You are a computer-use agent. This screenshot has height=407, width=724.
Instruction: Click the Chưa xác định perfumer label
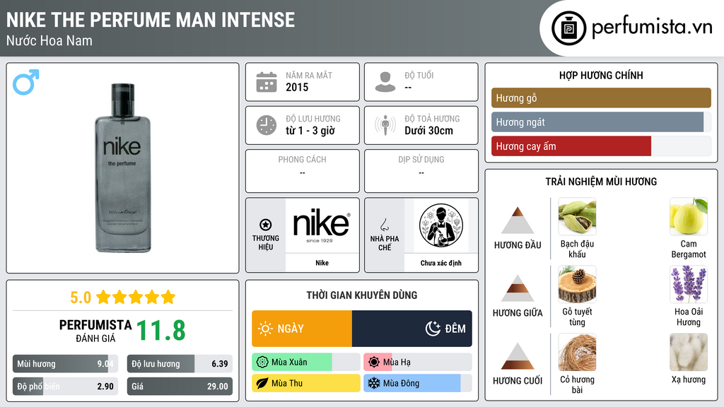click(x=441, y=263)
